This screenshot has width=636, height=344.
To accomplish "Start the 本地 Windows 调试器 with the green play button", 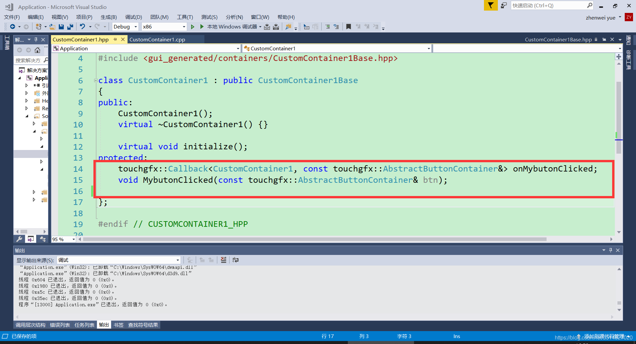I will coord(202,26).
